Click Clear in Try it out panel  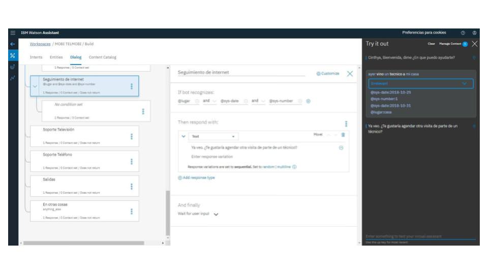432,44
